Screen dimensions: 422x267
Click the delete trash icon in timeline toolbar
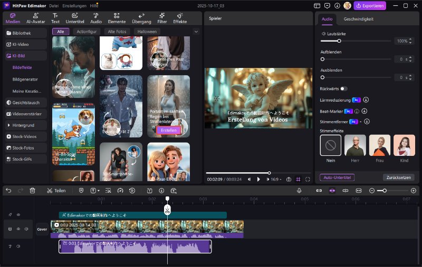32,190
